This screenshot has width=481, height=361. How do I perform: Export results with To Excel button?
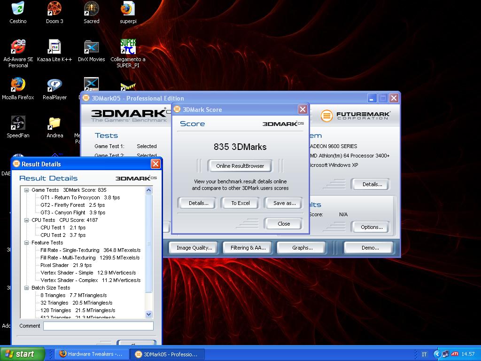(240, 203)
